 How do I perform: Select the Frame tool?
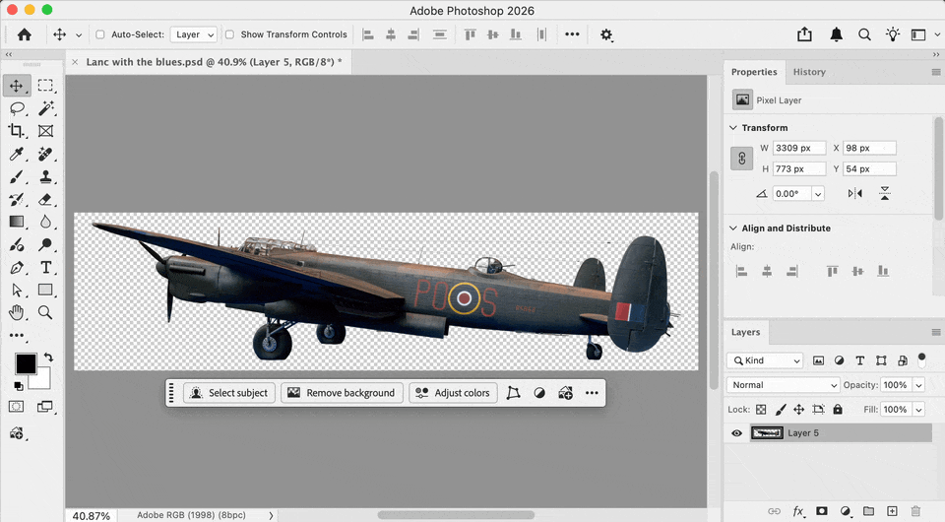coord(46,131)
